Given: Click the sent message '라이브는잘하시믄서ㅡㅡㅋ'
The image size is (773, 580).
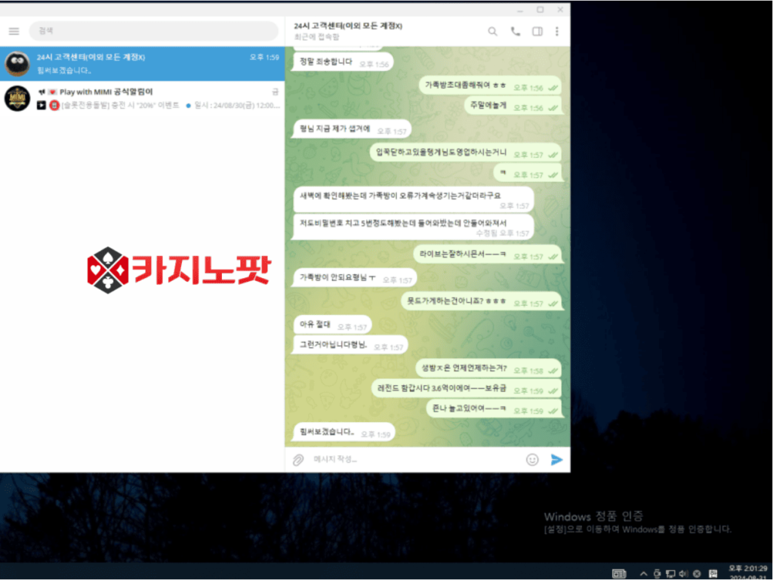Looking at the screenshot, I should (487, 255).
